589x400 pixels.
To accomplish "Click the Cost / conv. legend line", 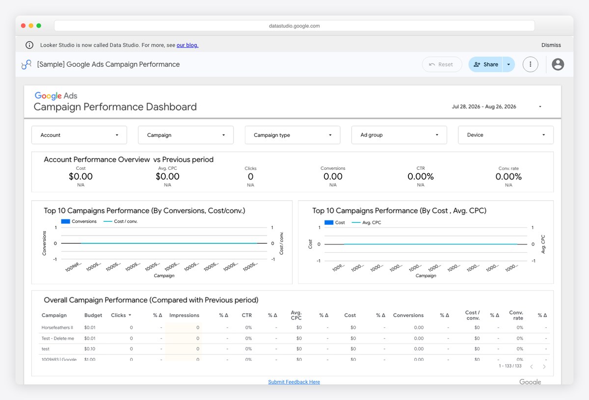I will click(108, 221).
